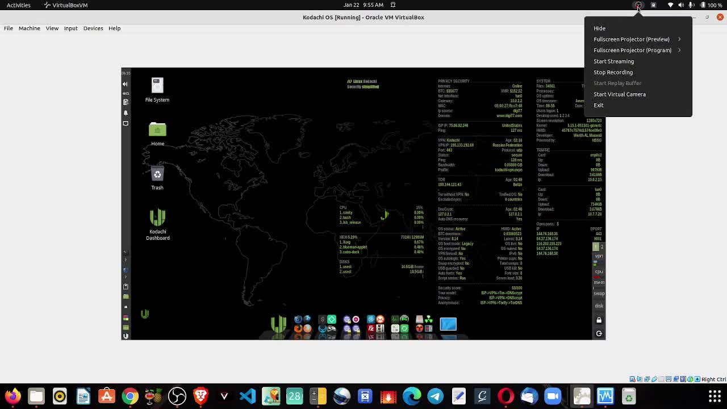This screenshot has width=727, height=409.
Task: Click the lock icon in Kodachi right panel
Action: coord(599,320)
